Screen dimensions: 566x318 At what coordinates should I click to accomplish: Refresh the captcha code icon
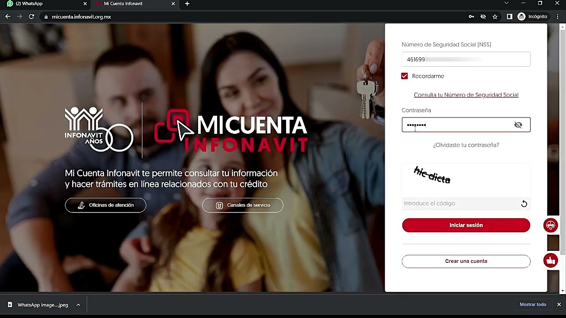point(524,204)
